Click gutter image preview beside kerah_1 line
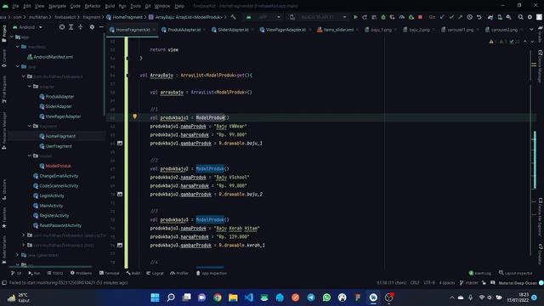This screenshot has height=306, width=544. click(x=120, y=245)
